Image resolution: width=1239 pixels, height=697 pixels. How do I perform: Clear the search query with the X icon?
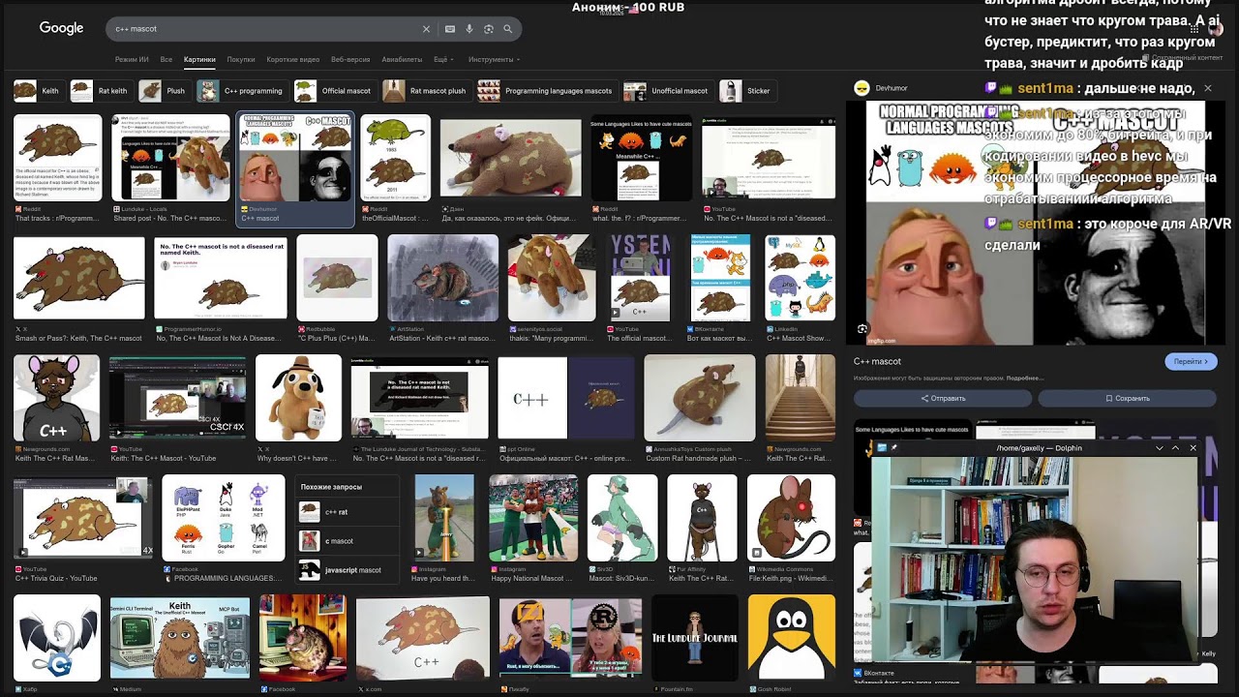click(x=426, y=29)
